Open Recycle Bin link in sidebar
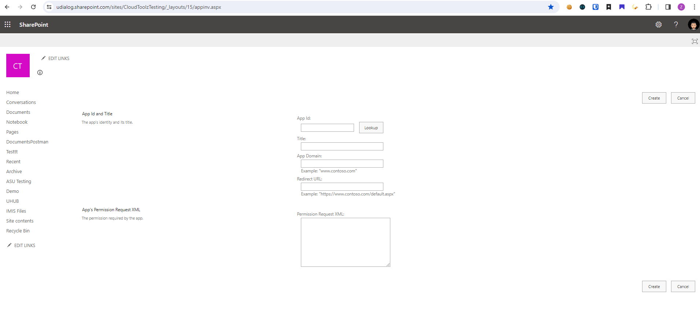 click(18, 231)
